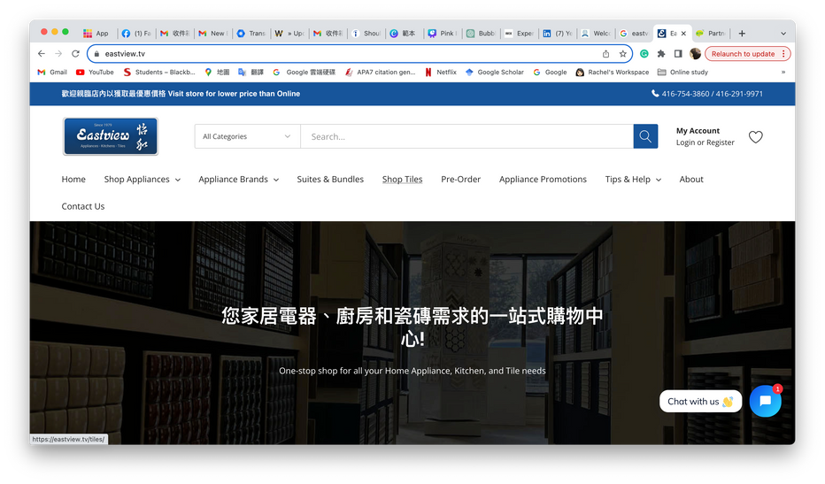Open a new browser tab
Viewport: 825px width, 484px height.
tap(742, 34)
